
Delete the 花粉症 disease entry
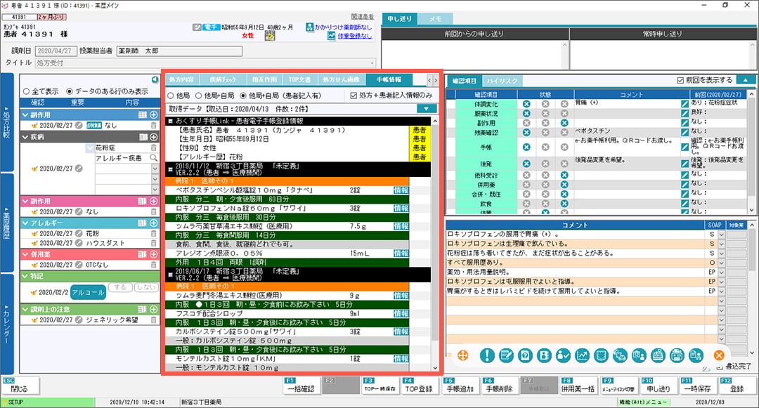[x=153, y=148]
